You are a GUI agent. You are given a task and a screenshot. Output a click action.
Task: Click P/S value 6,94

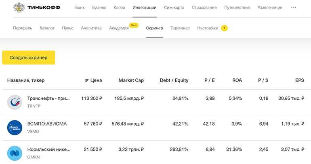tap(264, 124)
